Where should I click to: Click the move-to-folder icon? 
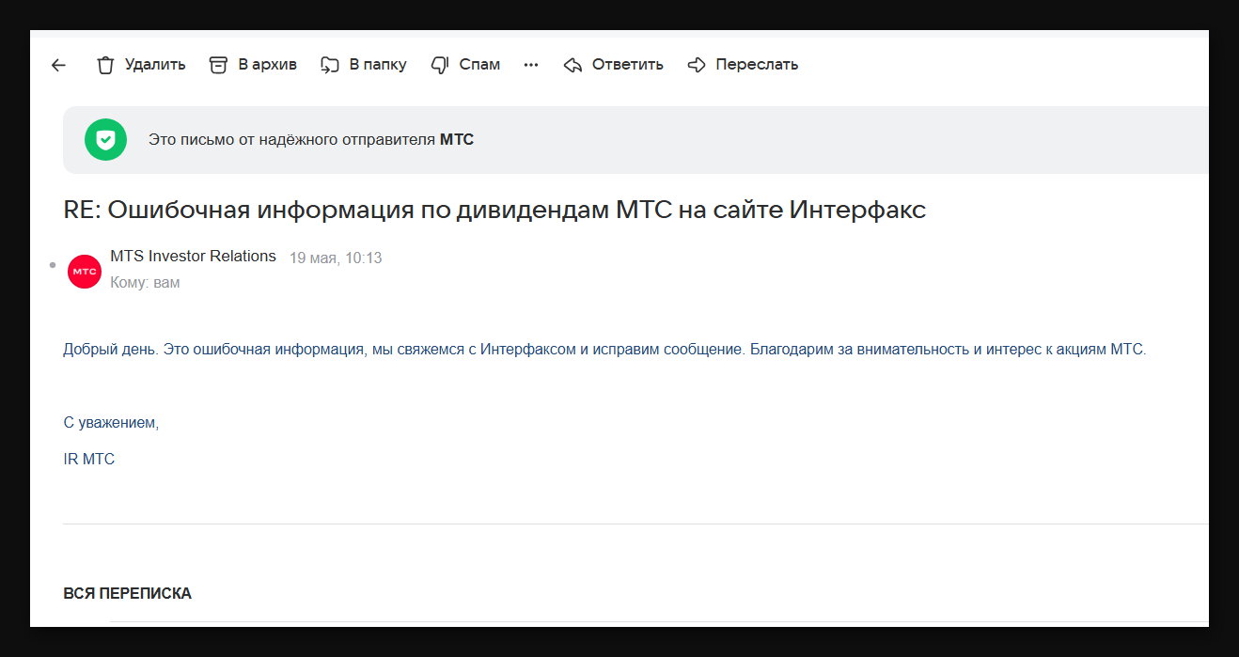point(329,65)
